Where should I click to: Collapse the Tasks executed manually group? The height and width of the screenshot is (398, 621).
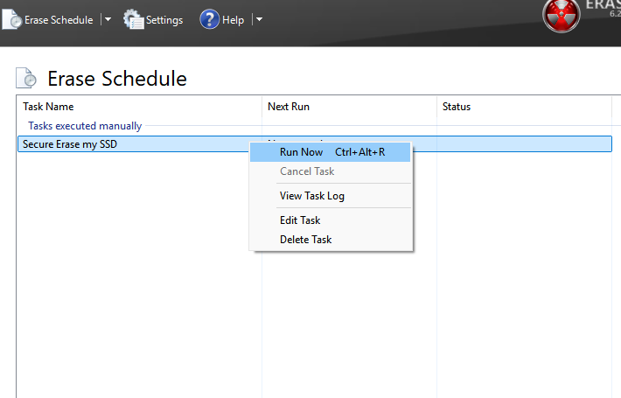tap(85, 126)
